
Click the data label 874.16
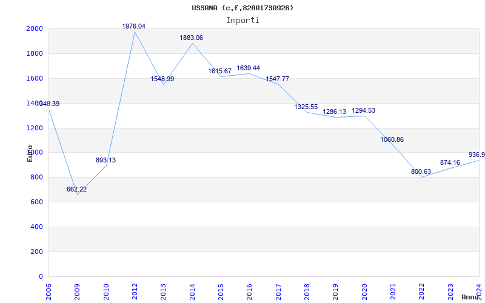click(x=450, y=162)
